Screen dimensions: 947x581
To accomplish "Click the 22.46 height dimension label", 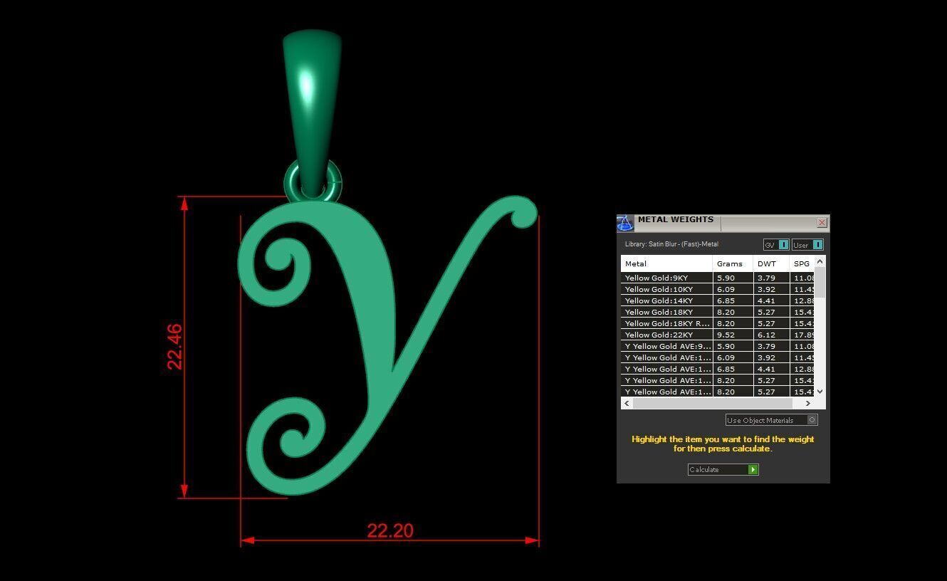I will click(174, 347).
